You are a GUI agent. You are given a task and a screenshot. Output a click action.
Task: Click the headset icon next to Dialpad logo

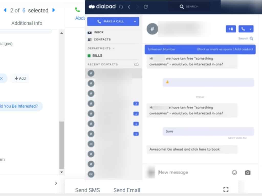[121, 7]
